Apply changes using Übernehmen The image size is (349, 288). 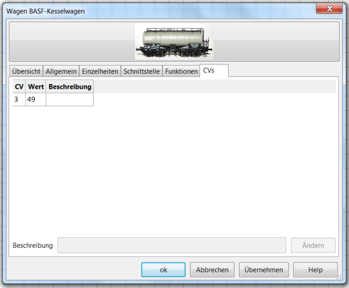pyautogui.click(x=263, y=270)
